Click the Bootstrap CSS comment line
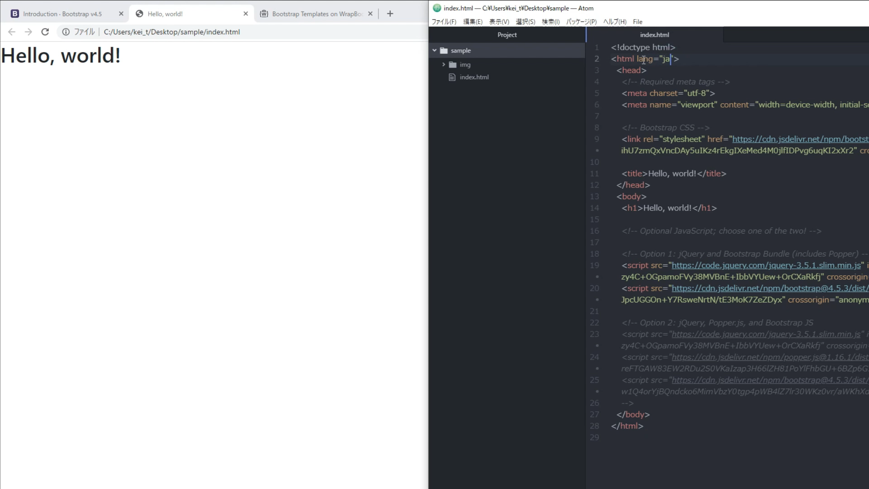The image size is (869, 489). click(666, 128)
